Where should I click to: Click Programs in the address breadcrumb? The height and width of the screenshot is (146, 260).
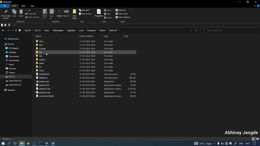tap(91, 30)
